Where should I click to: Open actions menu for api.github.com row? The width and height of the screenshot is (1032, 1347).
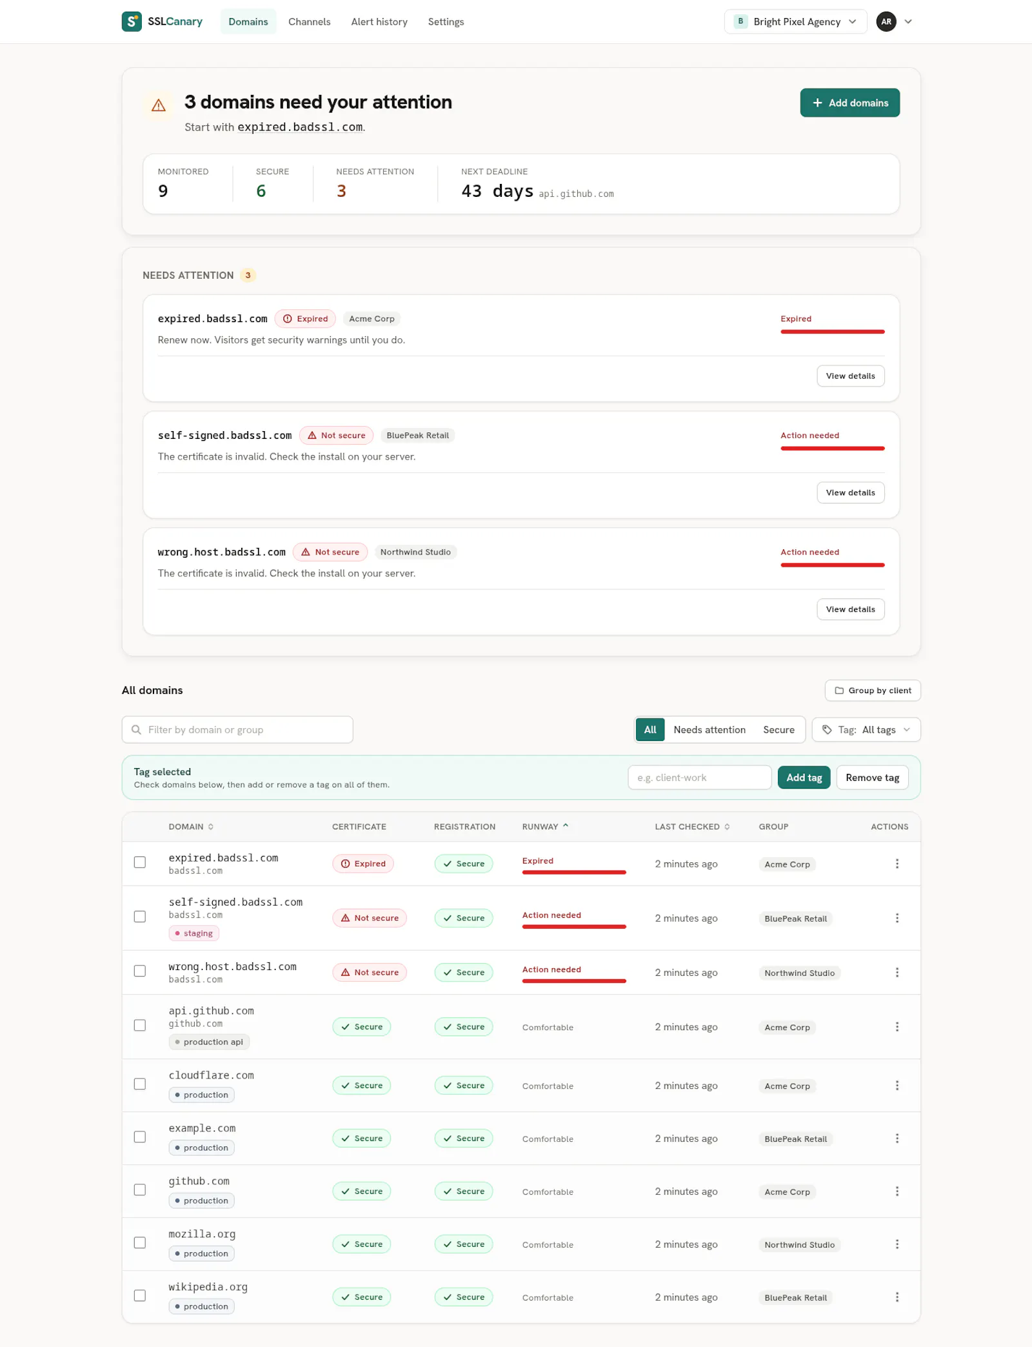(897, 1026)
